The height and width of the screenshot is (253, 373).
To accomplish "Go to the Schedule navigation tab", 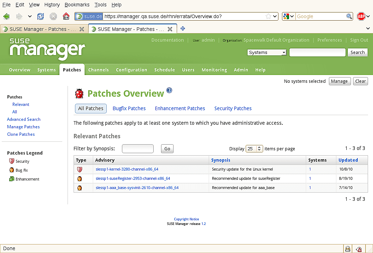I will 165,70.
